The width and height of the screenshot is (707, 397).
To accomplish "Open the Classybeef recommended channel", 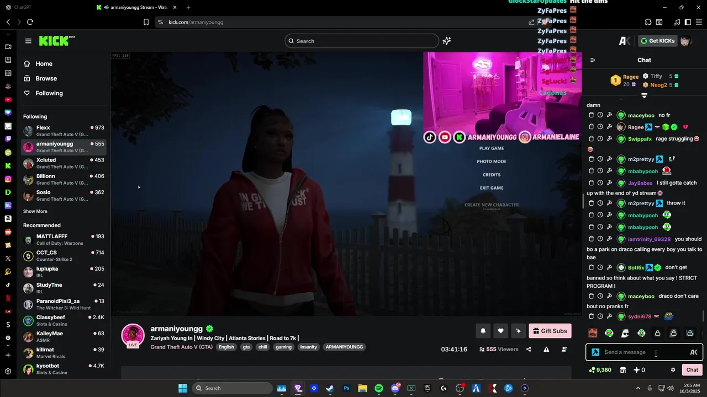I will 64,321.
